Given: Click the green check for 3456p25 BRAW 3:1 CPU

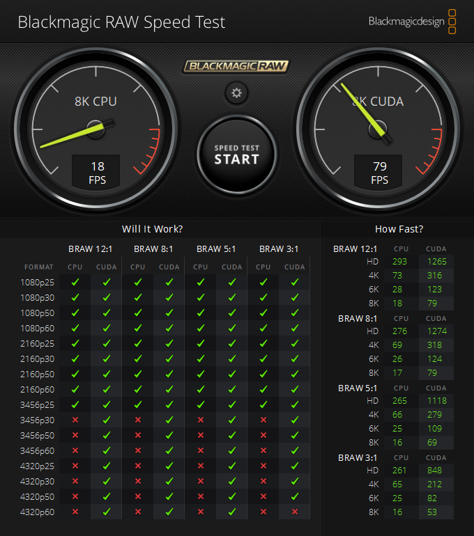Looking at the screenshot, I should (263, 404).
